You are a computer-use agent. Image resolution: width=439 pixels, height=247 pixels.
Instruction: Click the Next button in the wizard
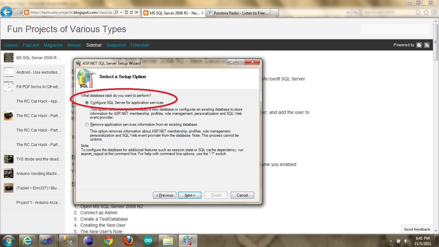pyautogui.click(x=190, y=195)
